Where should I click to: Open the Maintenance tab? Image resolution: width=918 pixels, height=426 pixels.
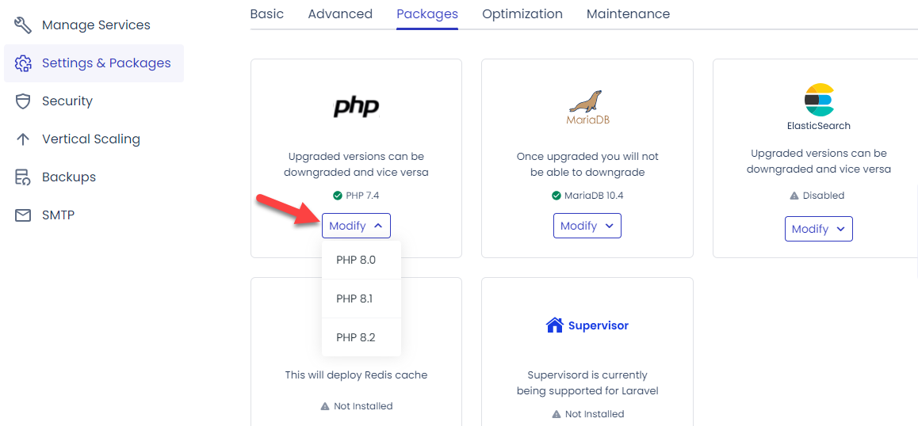point(628,14)
